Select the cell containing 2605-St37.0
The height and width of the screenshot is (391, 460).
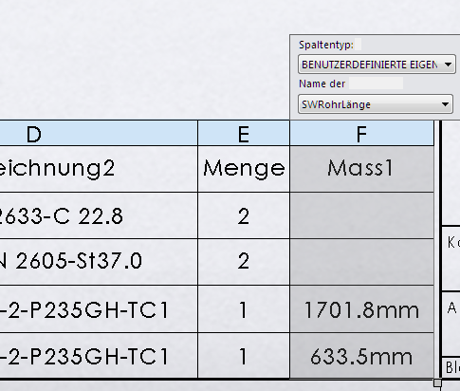(x=99, y=262)
